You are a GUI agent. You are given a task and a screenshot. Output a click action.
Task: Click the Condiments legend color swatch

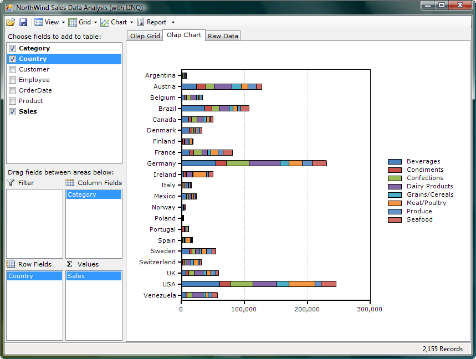pos(395,170)
